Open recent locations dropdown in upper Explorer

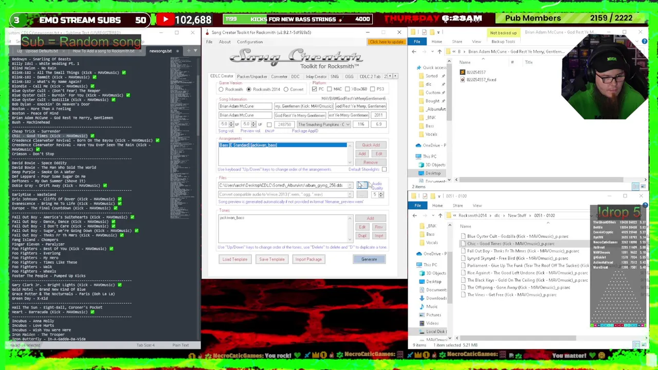pos(431,51)
